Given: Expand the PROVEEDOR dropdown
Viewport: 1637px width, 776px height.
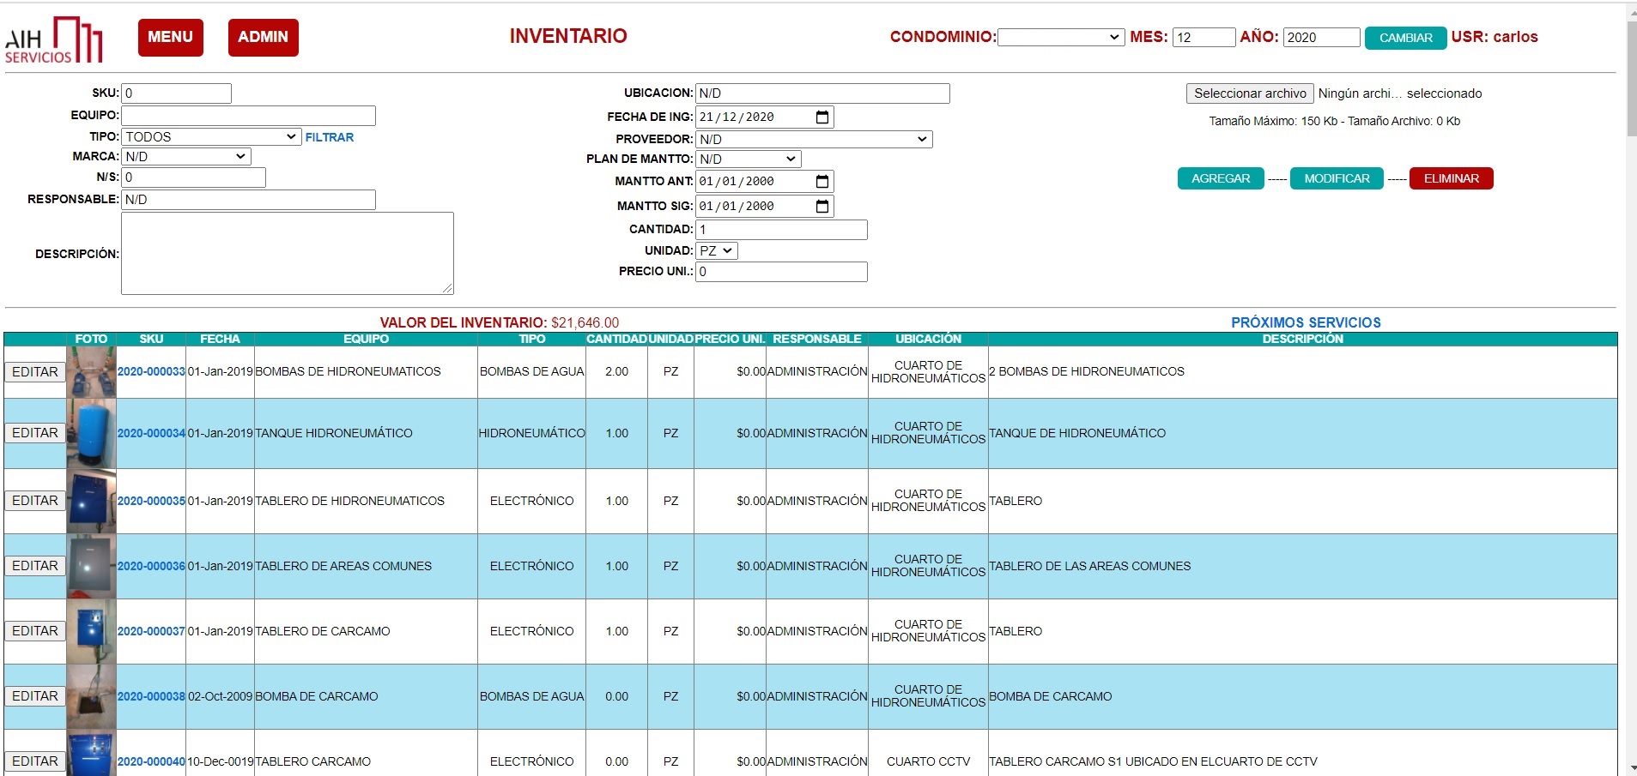Looking at the screenshot, I should point(814,139).
